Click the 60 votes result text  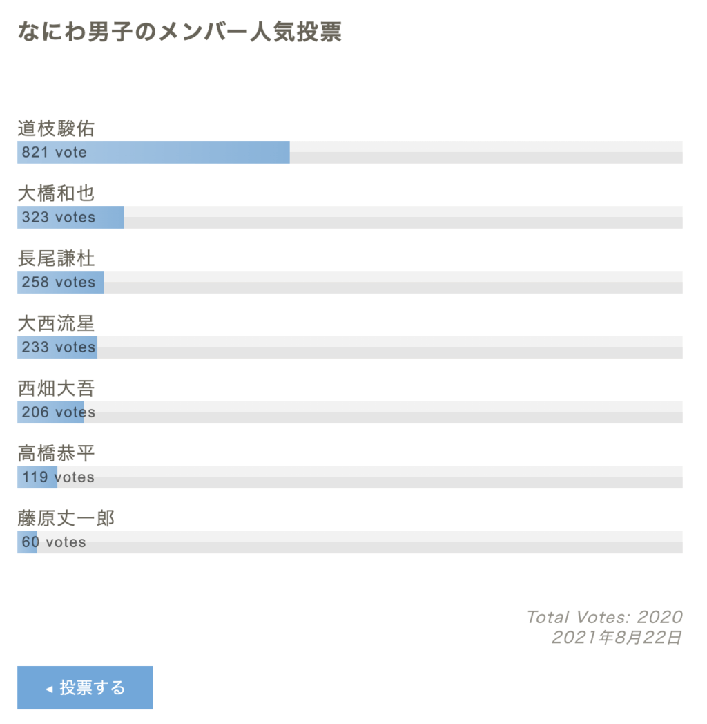pos(54,542)
